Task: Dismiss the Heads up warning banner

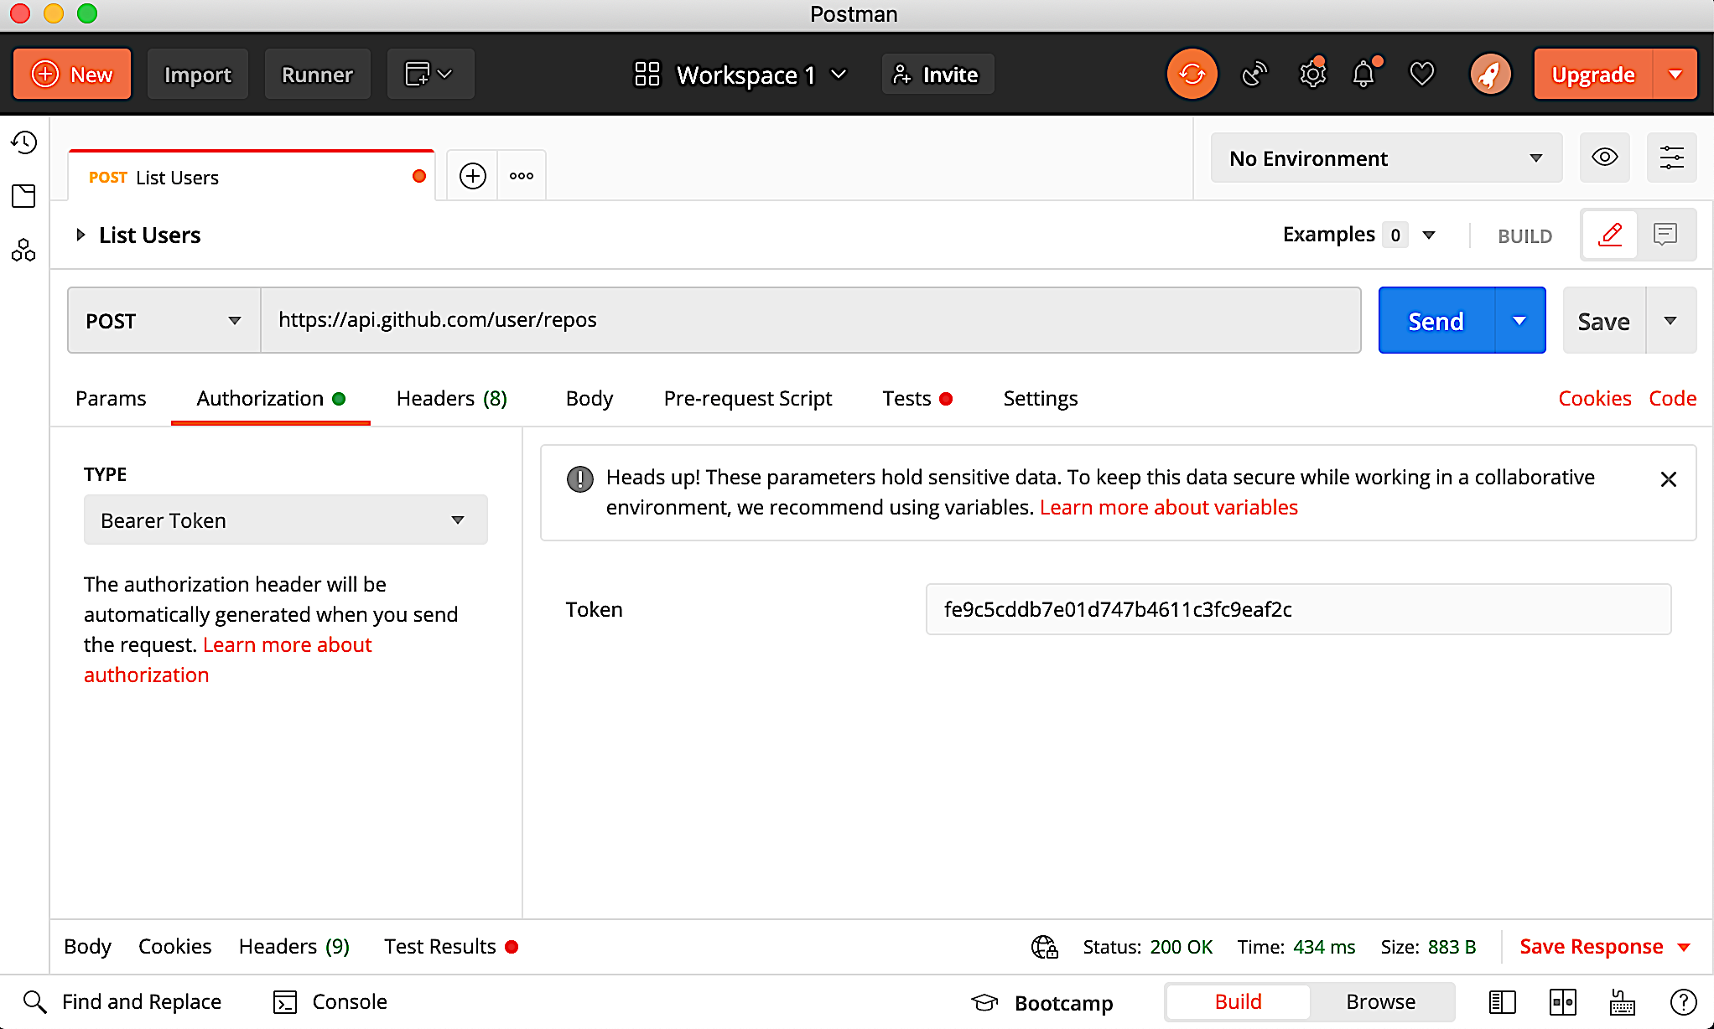Action: tap(1669, 479)
